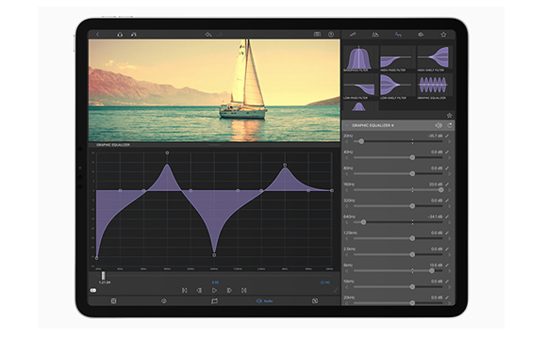
Task: Add the Bandpass Filter preset
Action: [359, 58]
